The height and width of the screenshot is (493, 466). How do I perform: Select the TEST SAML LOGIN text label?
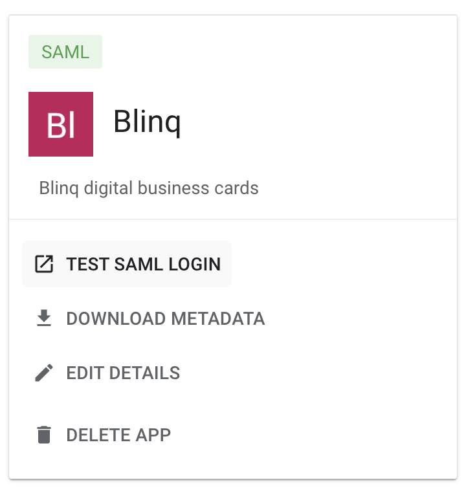[x=144, y=264]
